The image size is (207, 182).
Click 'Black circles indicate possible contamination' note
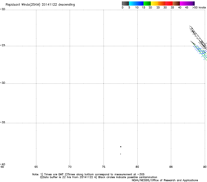point(128,177)
